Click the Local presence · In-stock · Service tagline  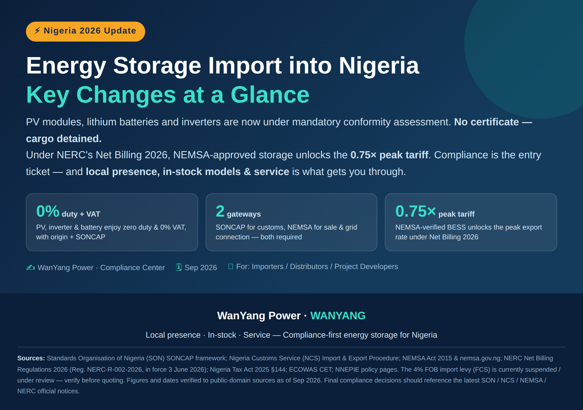(291, 335)
